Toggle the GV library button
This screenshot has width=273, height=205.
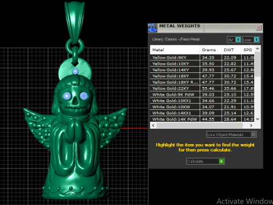click(234, 40)
